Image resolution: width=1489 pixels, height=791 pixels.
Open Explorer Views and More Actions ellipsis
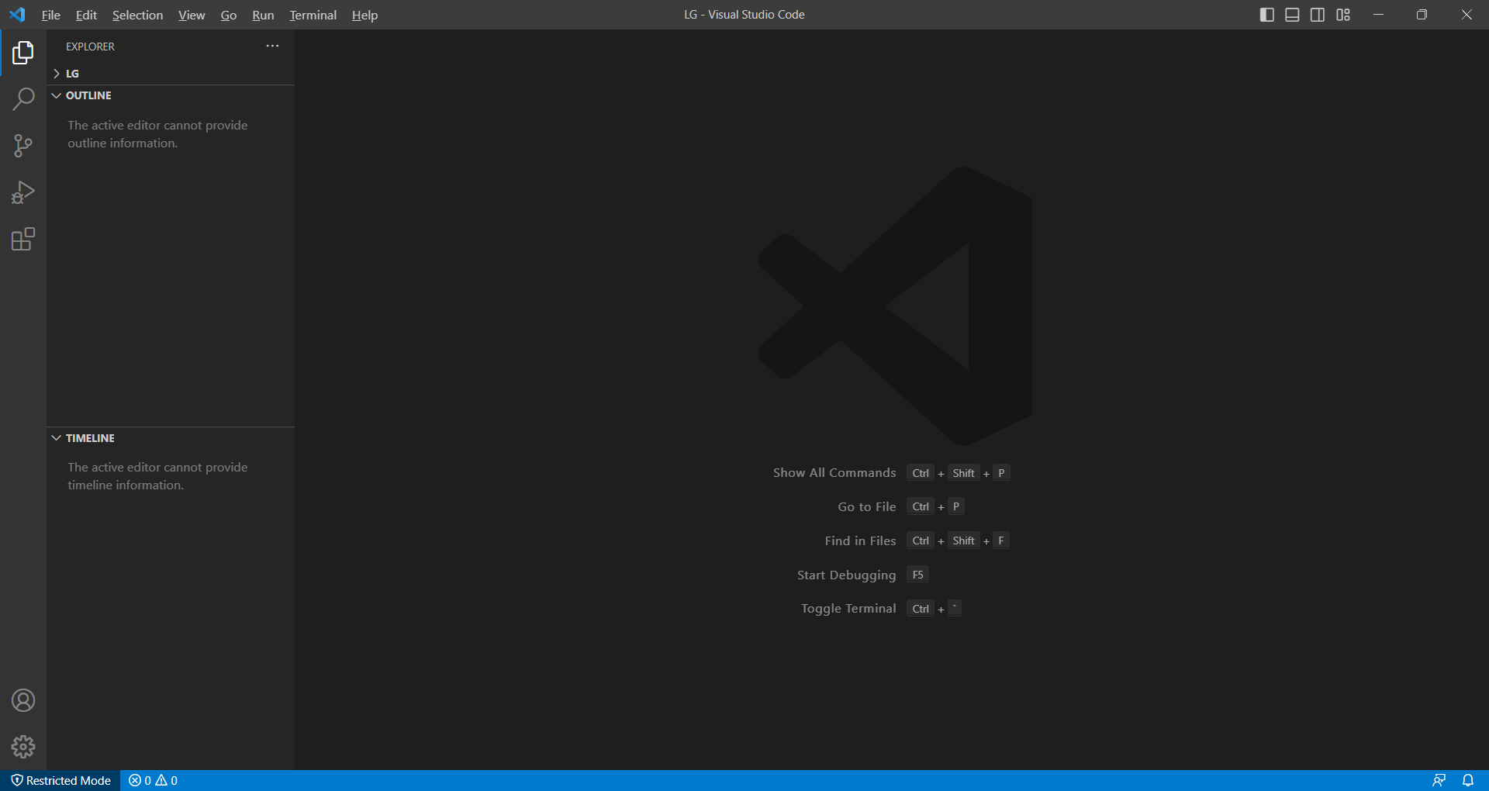[272, 47]
